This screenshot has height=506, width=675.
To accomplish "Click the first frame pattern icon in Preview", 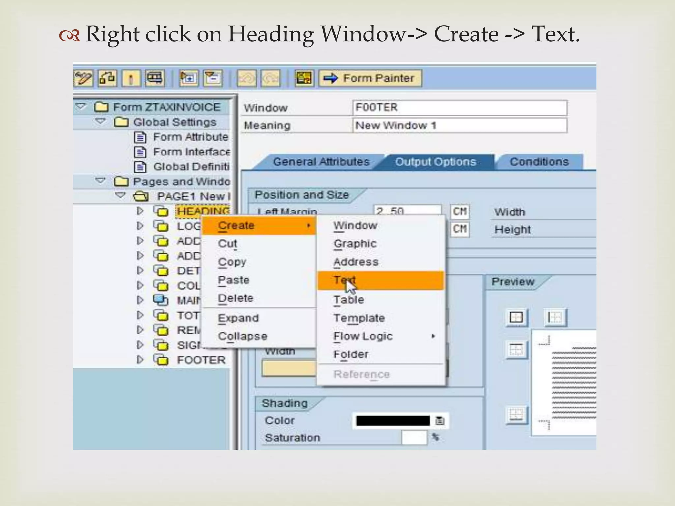I will (x=516, y=318).
